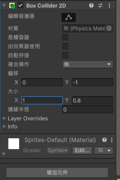This screenshot has width=120, height=180.
Task: Collapse the Box Collider 2D component
Action: pos(4,5)
